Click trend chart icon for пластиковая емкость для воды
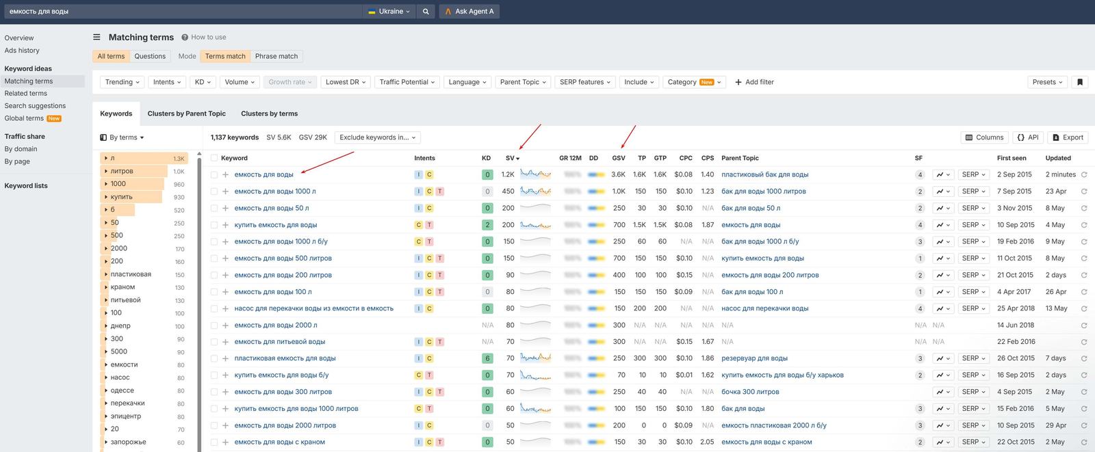Viewport: 1095px width, 452px height. pos(944,358)
